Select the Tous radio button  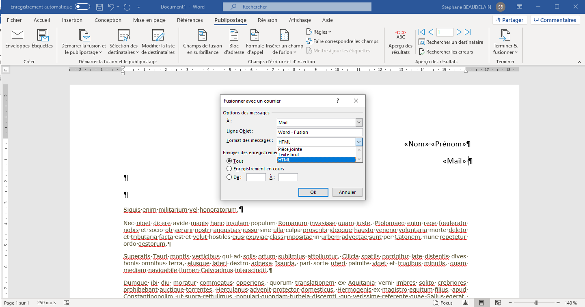(229, 161)
